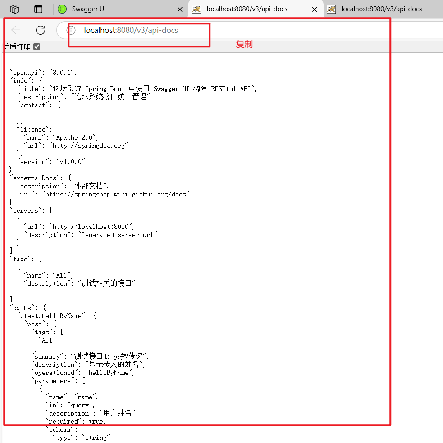The height and width of the screenshot is (443, 443).
Task: Click the "openapi": "3.0.1" line
Action: click(43, 72)
